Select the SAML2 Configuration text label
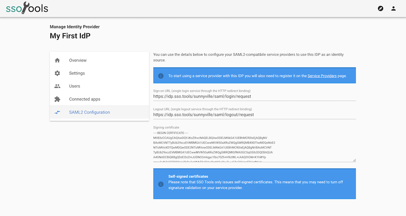This screenshot has width=406, height=216. [x=89, y=112]
